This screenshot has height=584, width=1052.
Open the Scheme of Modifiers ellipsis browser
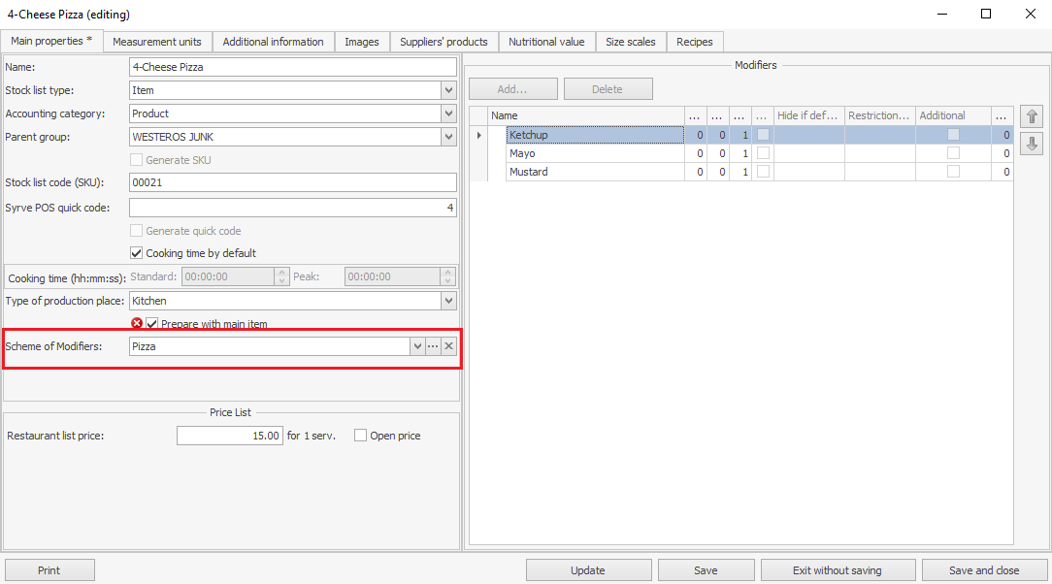(x=433, y=346)
